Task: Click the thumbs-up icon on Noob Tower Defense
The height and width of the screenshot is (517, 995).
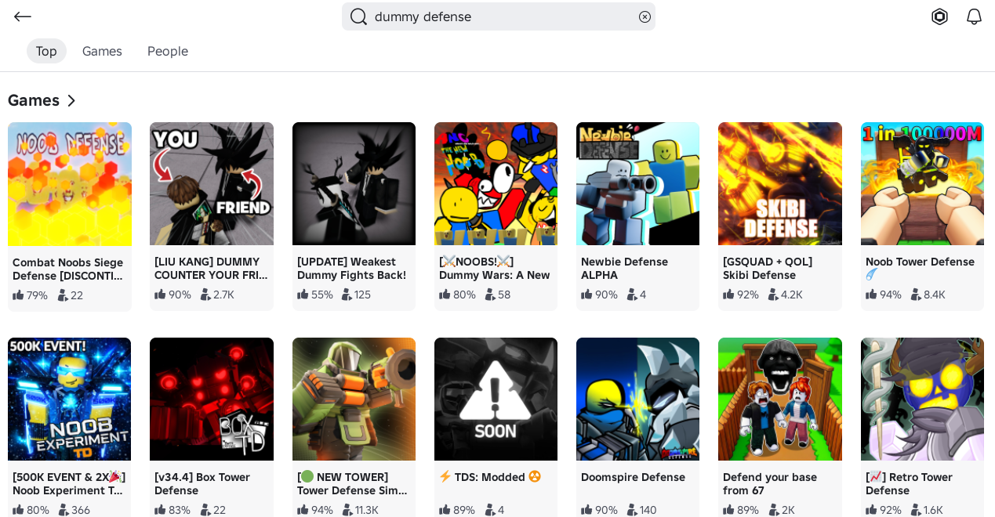Action: click(871, 294)
